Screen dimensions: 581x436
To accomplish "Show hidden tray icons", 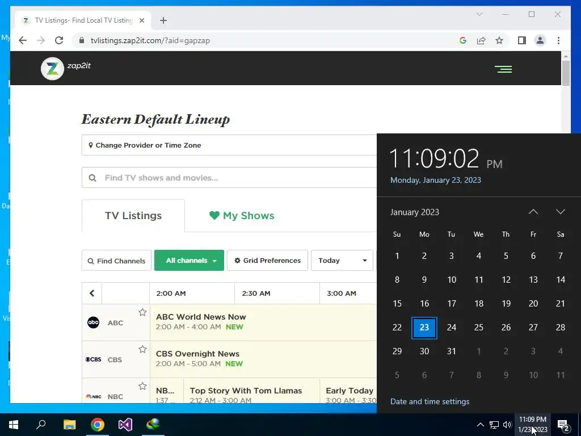I will pos(480,425).
